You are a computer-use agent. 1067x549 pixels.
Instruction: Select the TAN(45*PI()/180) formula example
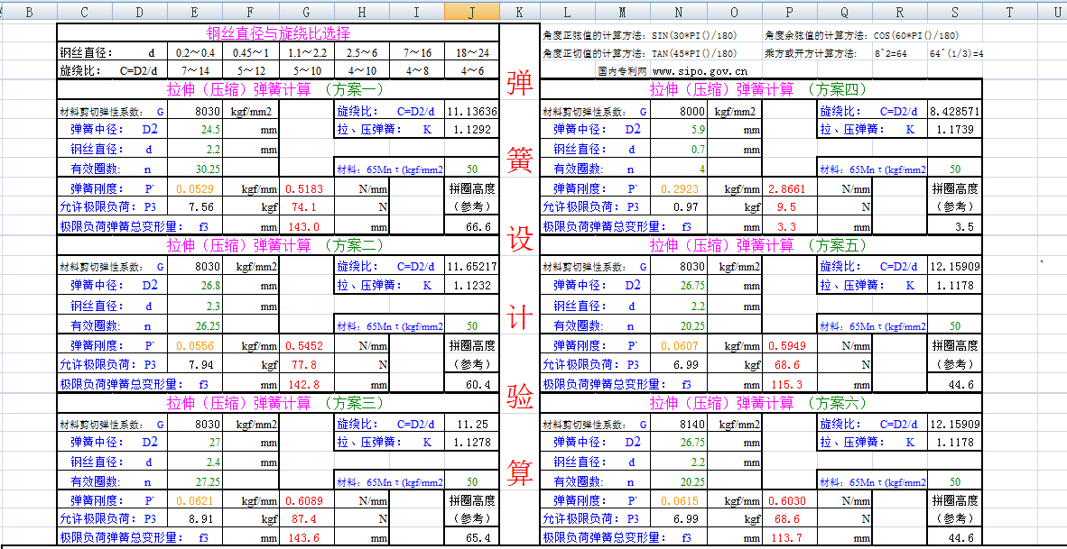[693, 53]
